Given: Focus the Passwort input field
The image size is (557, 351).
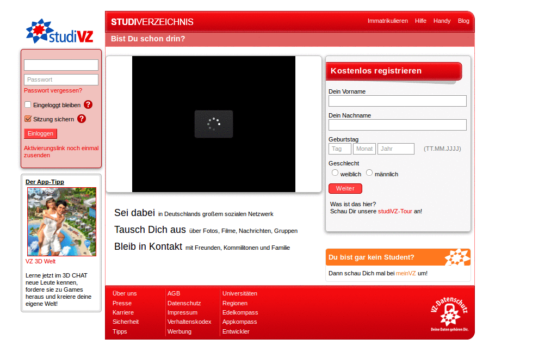Looking at the screenshot, I should tap(61, 79).
